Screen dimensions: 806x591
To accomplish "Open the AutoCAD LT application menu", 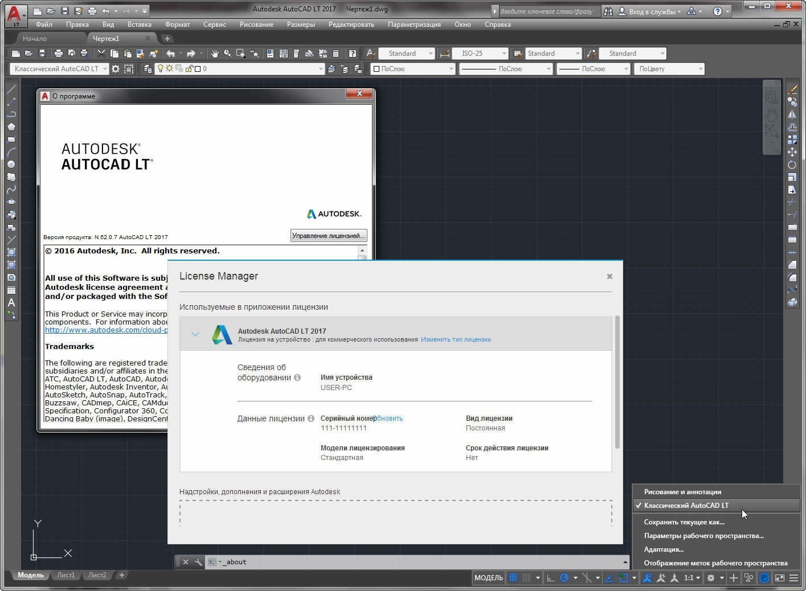I will (15, 15).
